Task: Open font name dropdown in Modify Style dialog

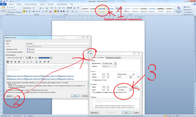Action: pos(21,58)
